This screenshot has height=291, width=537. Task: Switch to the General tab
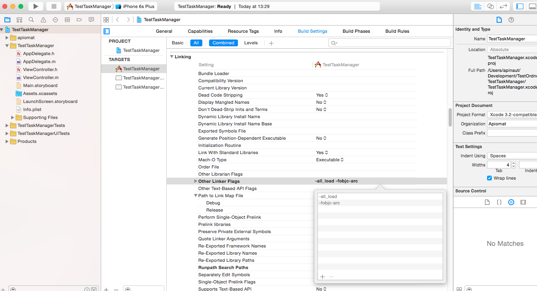pos(164,31)
